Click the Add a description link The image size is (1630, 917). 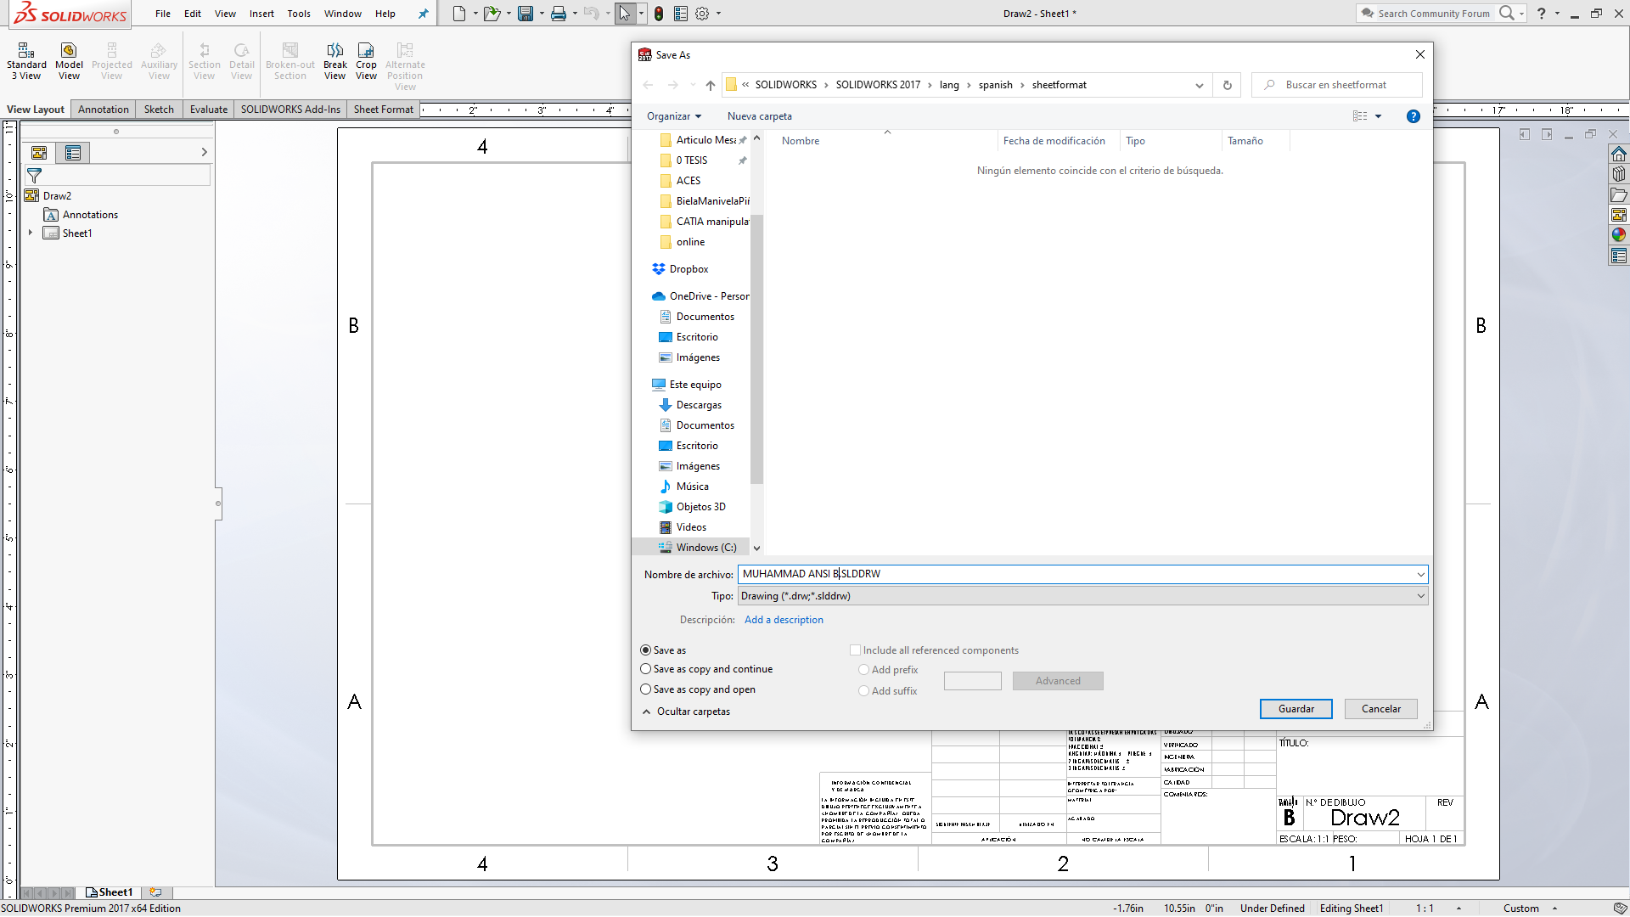tap(784, 620)
